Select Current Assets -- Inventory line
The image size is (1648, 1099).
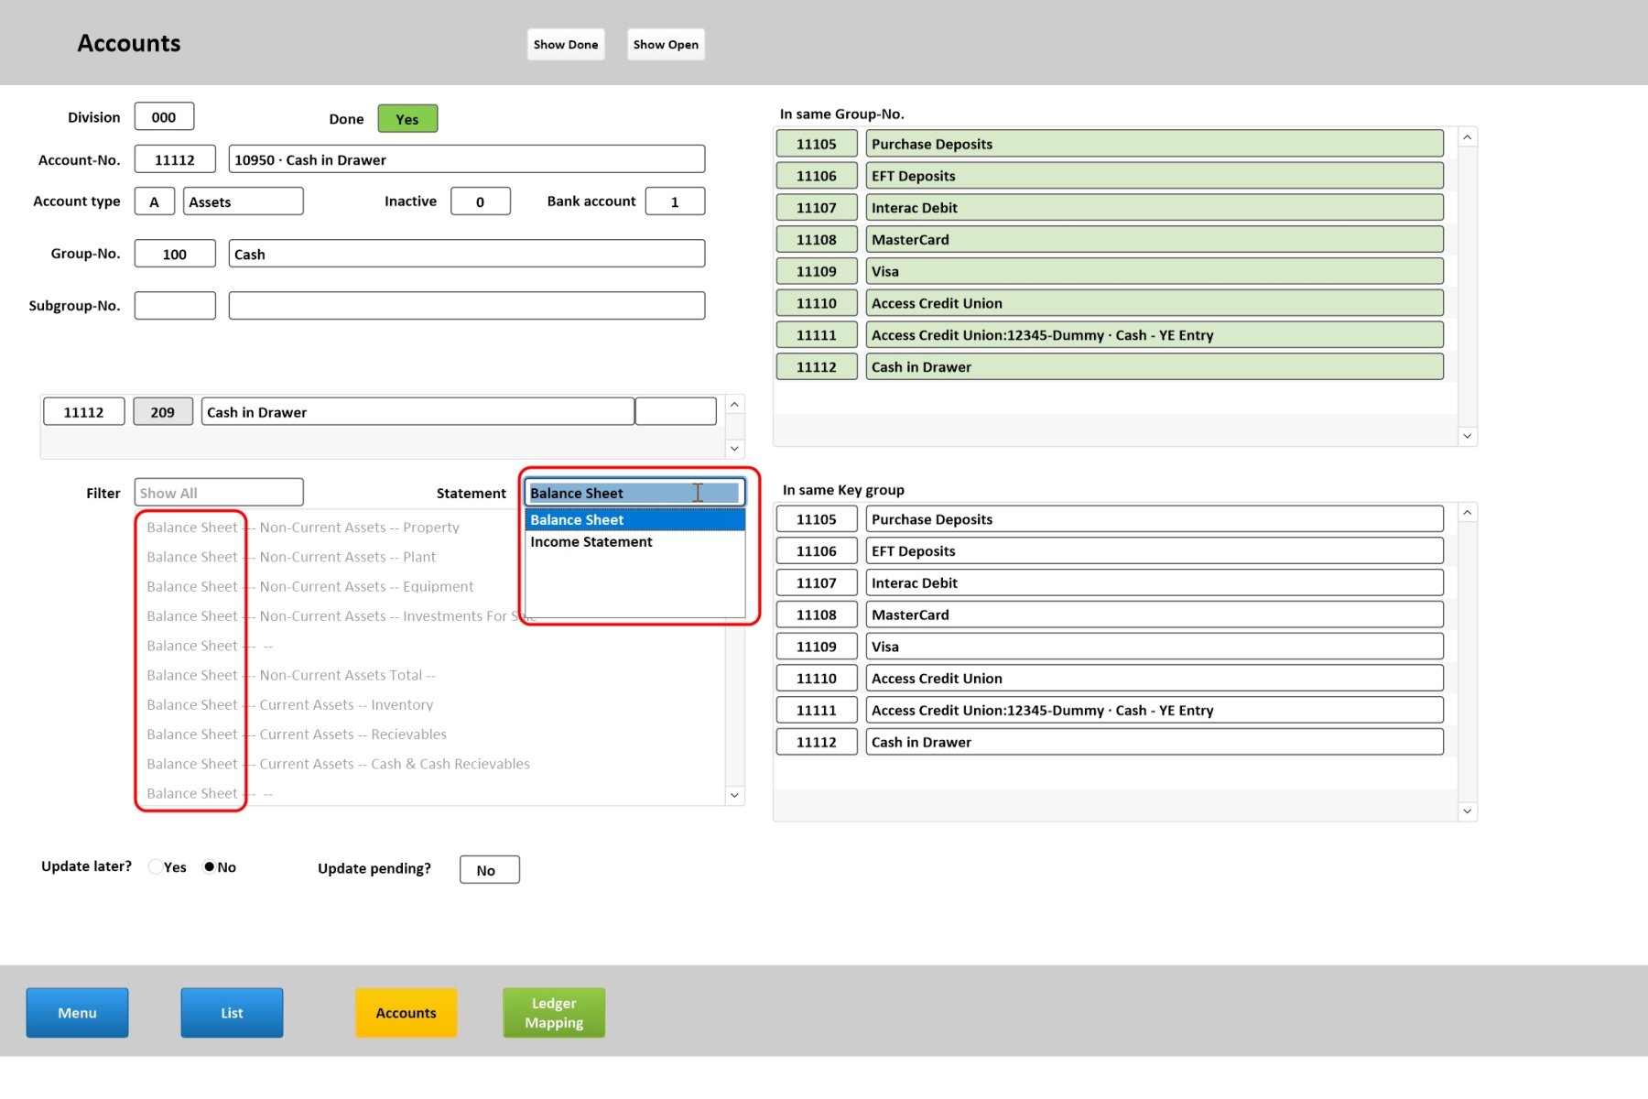pyautogui.click(x=290, y=704)
